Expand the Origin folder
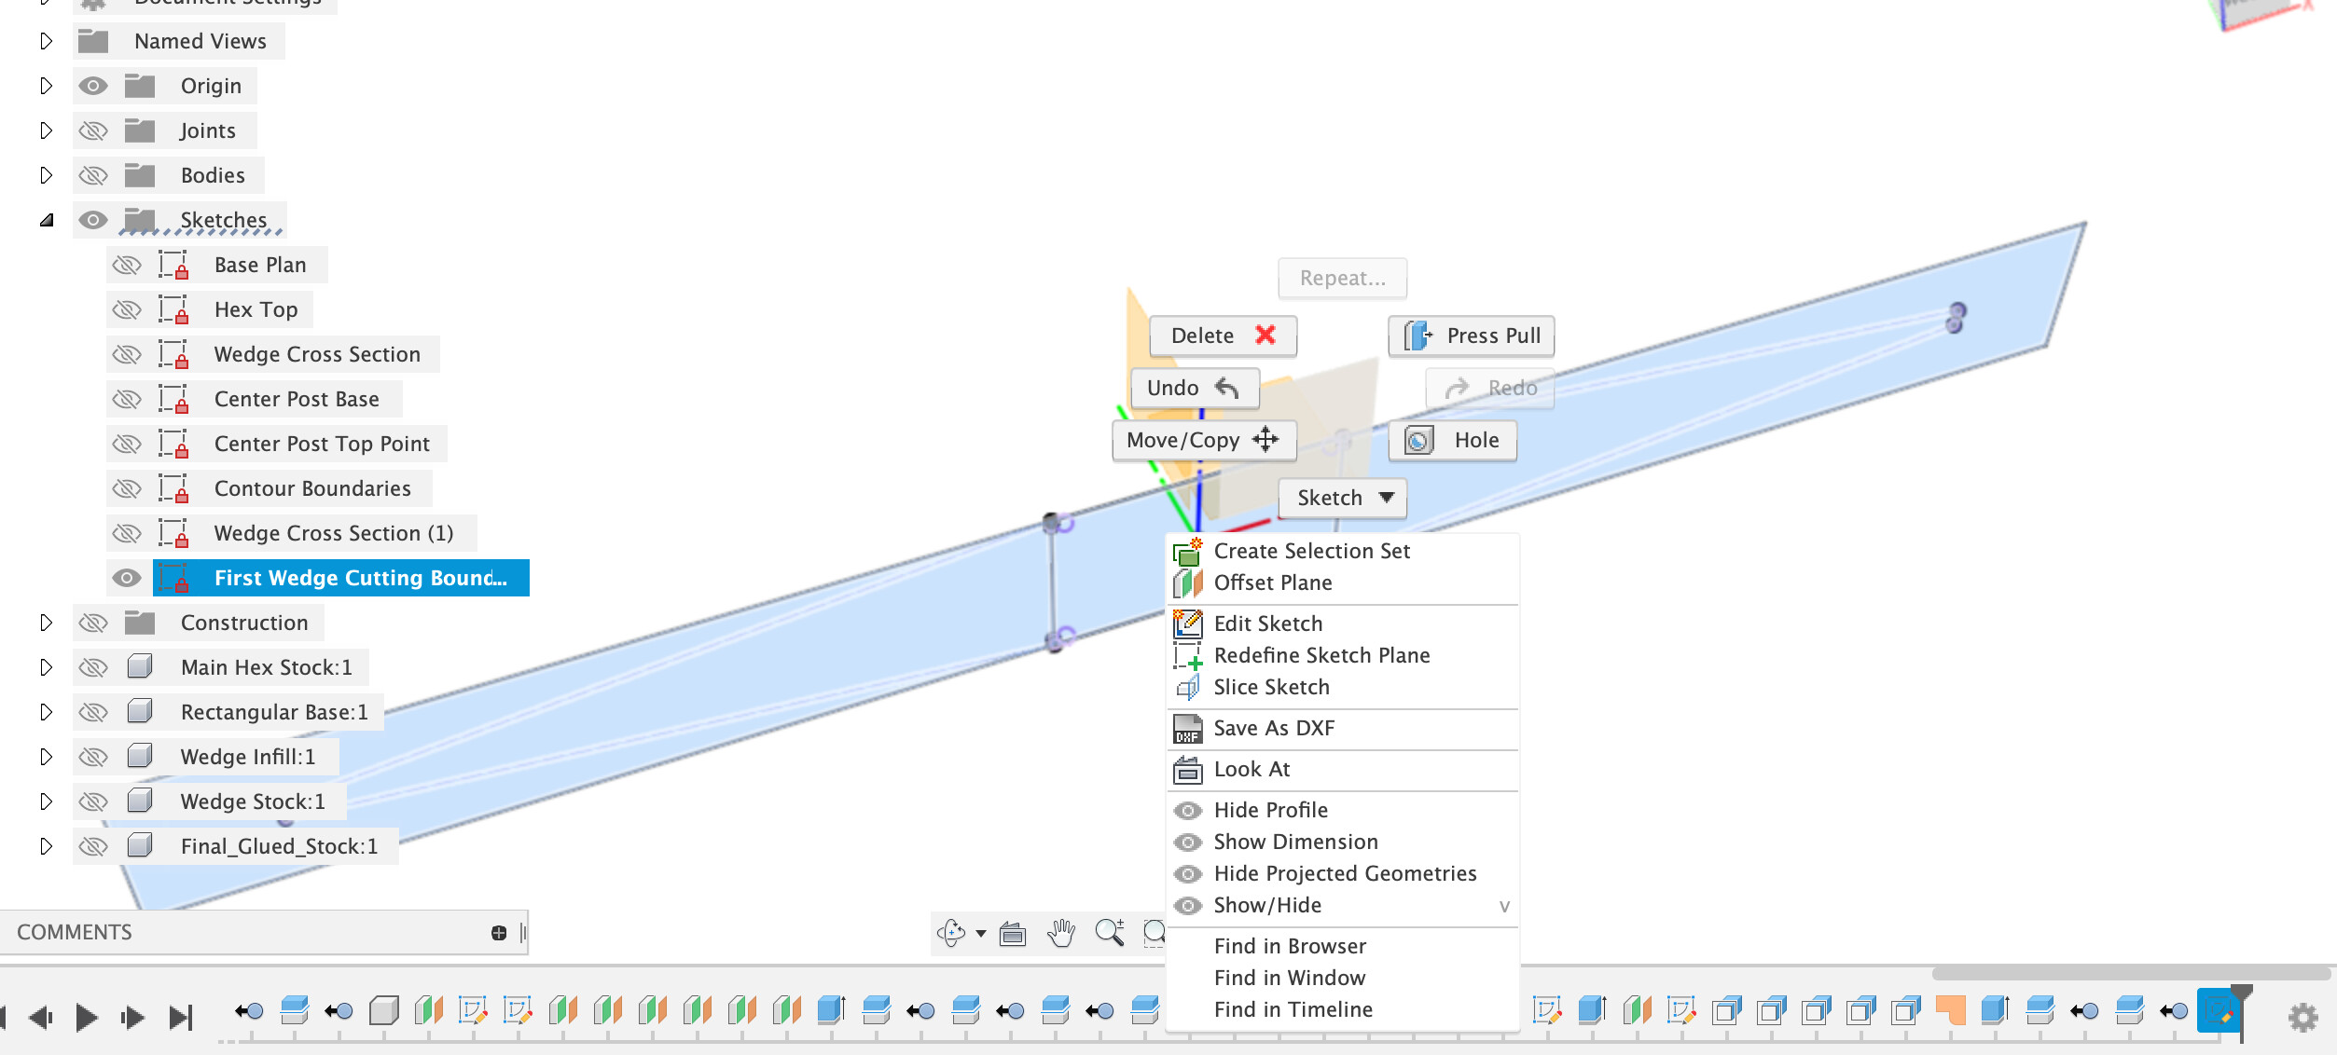Viewport: 2337px width, 1055px height. tap(46, 86)
